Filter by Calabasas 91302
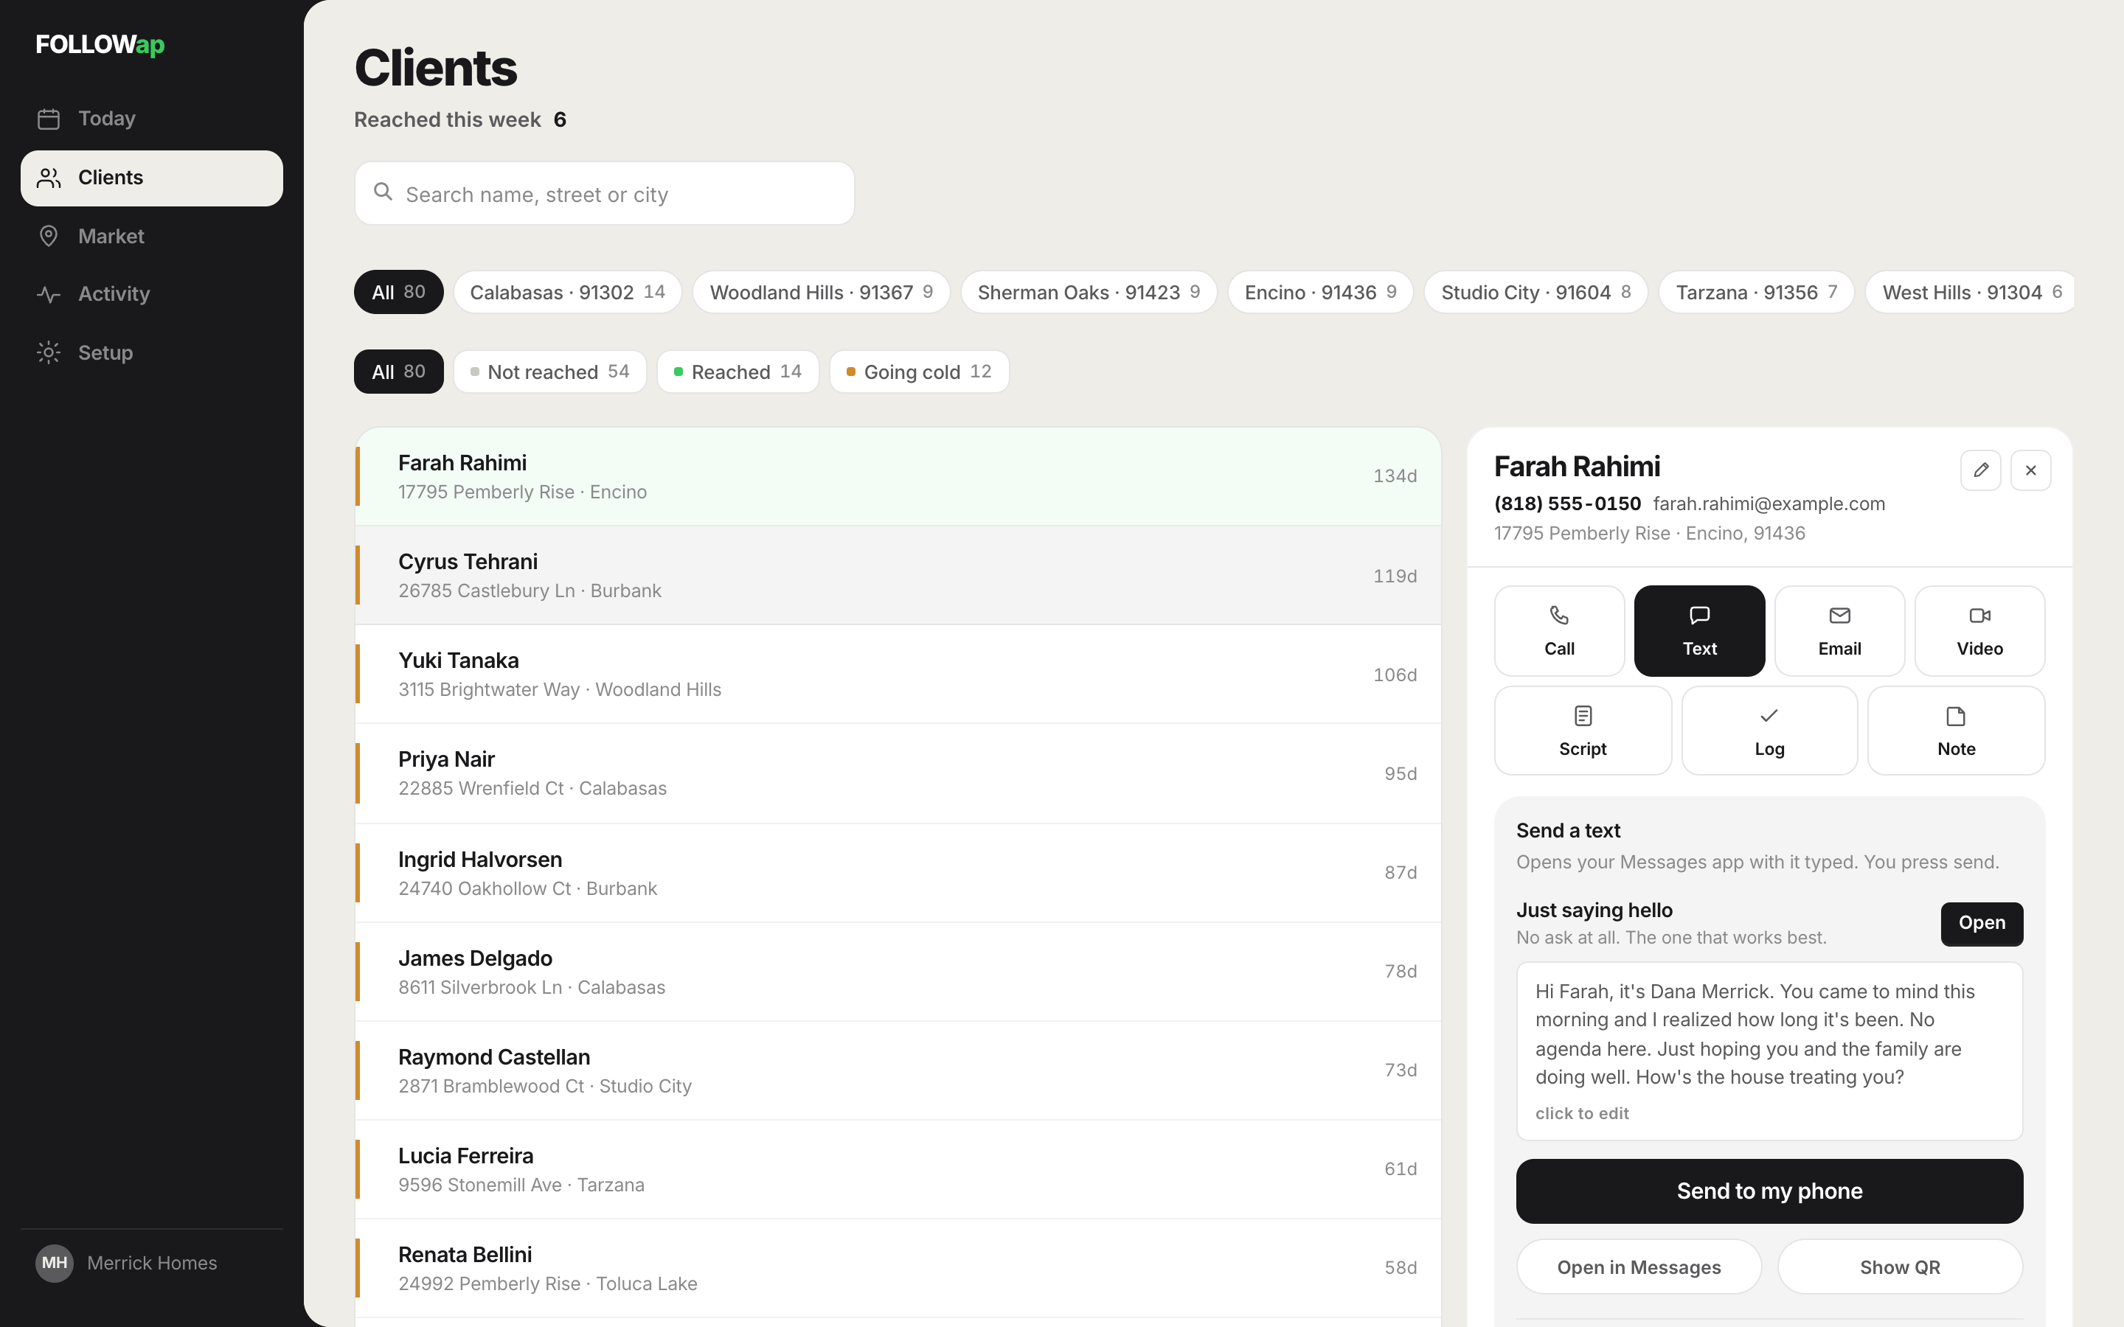This screenshot has height=1327, width=2124. 567,292
